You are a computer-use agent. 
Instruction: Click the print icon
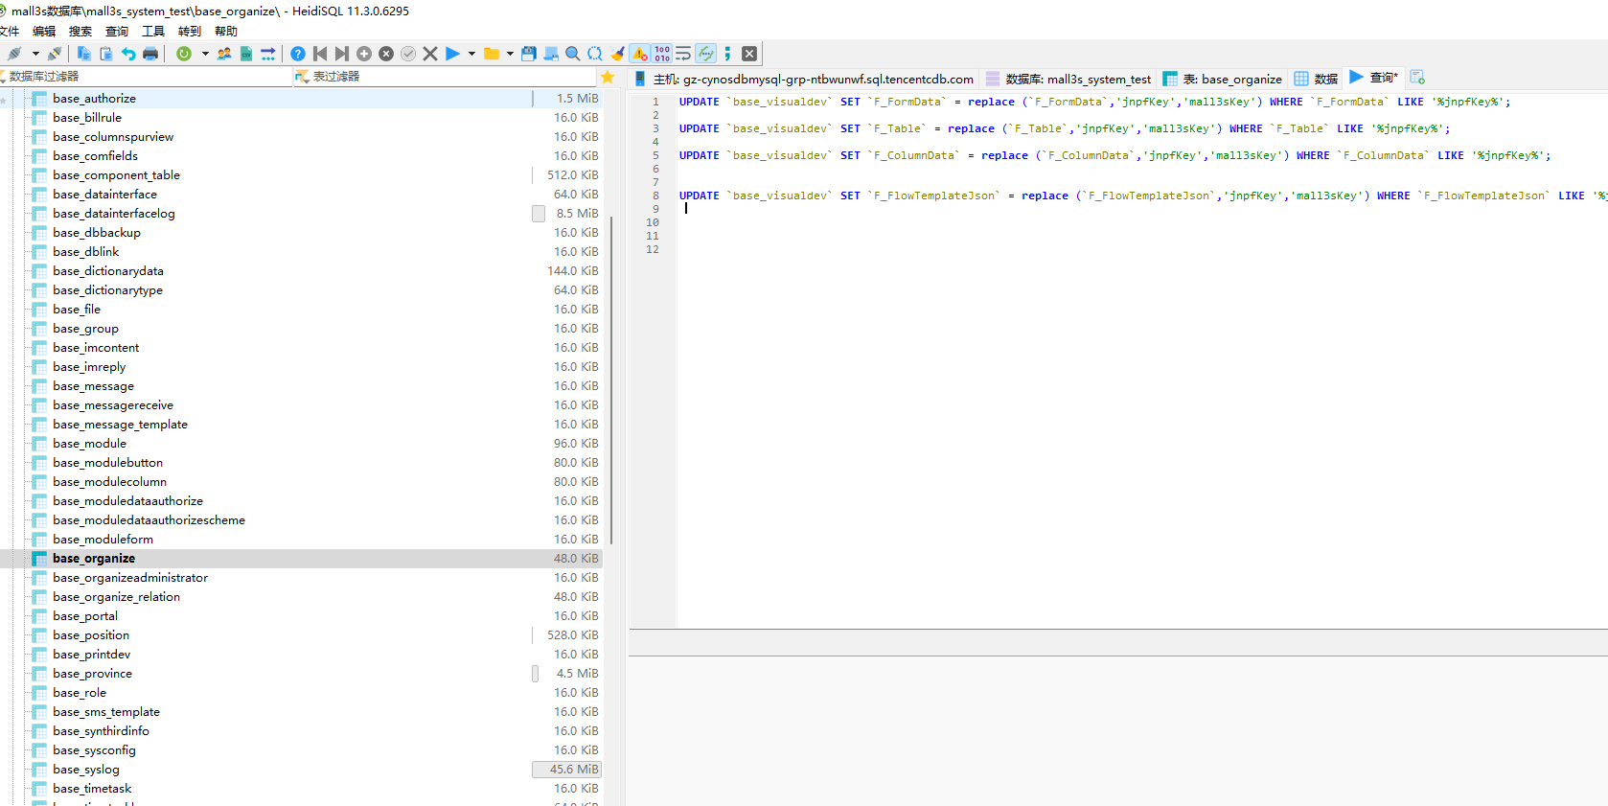[x=150, y=54]
